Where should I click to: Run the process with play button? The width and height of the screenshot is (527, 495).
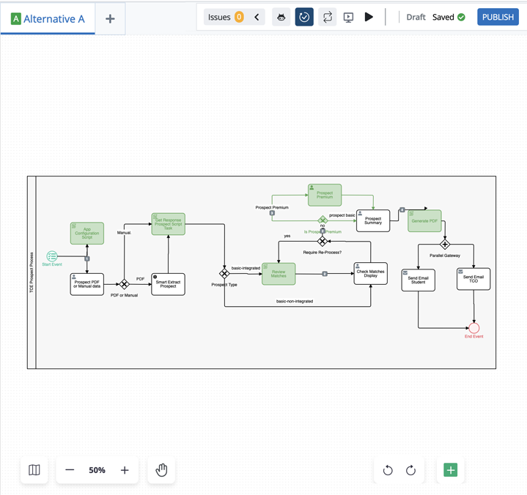click(369, 17)
